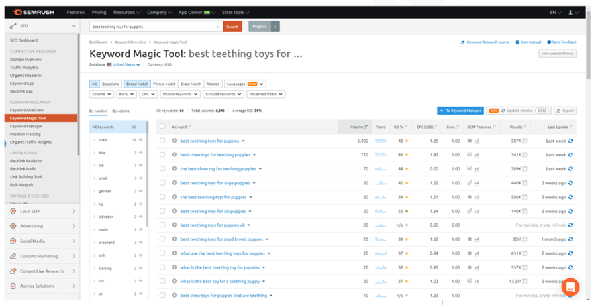Click the star SERP feature icon in first row
The image size is (596, 305).
(470, 141)
